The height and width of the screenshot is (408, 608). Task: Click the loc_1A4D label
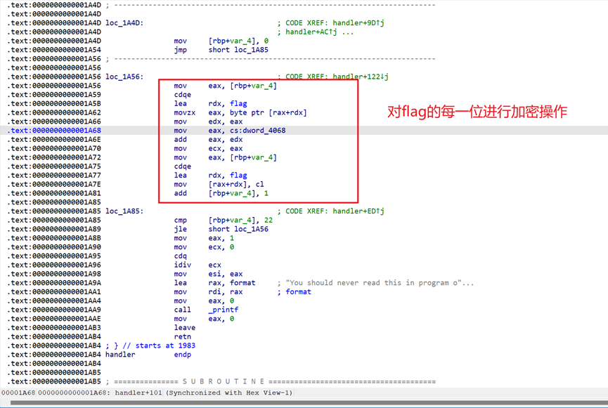(124, 22)
